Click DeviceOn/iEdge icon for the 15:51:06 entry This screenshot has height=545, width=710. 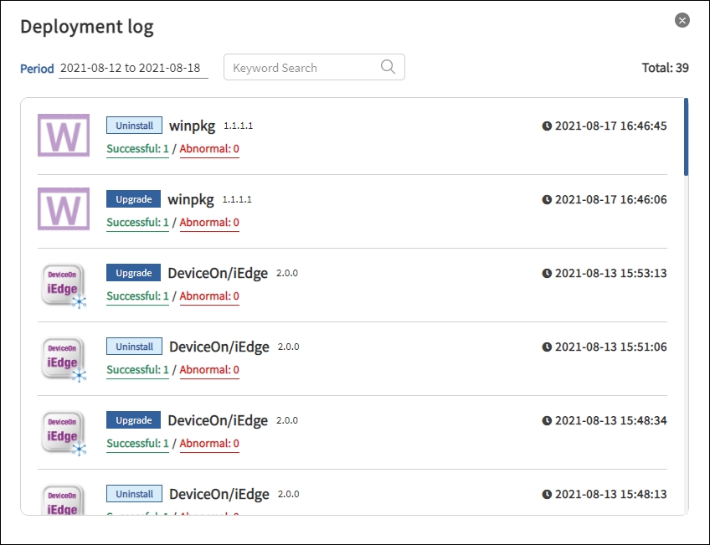64,358
